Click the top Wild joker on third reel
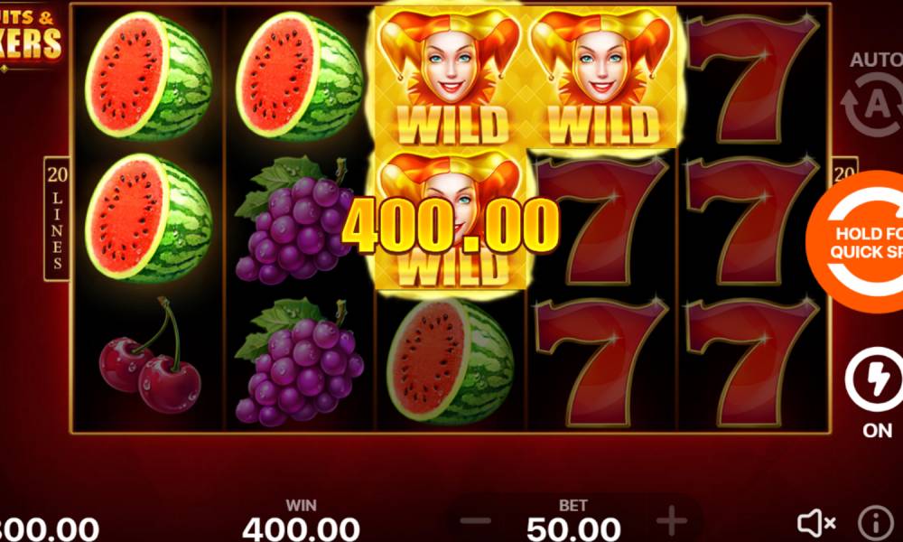 tap(451, 77)
